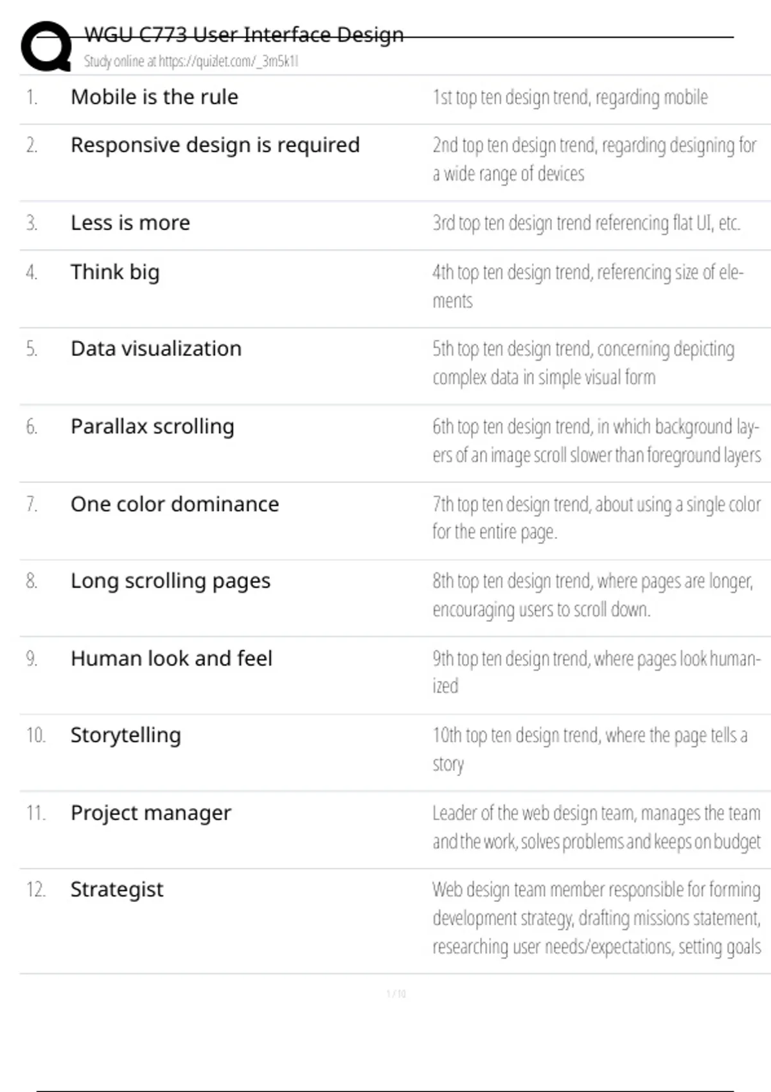Click the "Storytelling" term
771x1092 pixels.
coord(126,735)
